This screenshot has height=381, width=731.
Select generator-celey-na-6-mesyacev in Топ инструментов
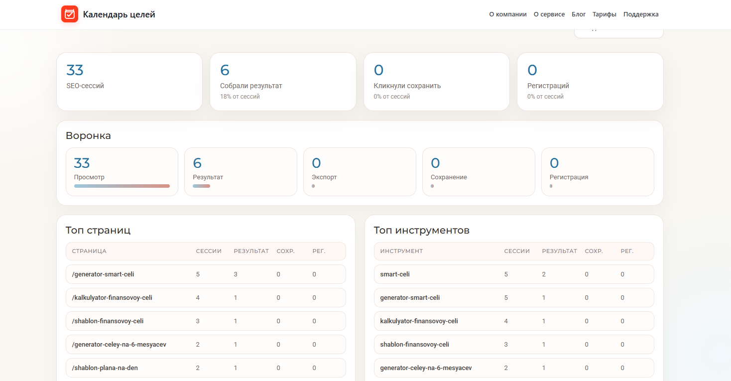(x=514, y=368)
